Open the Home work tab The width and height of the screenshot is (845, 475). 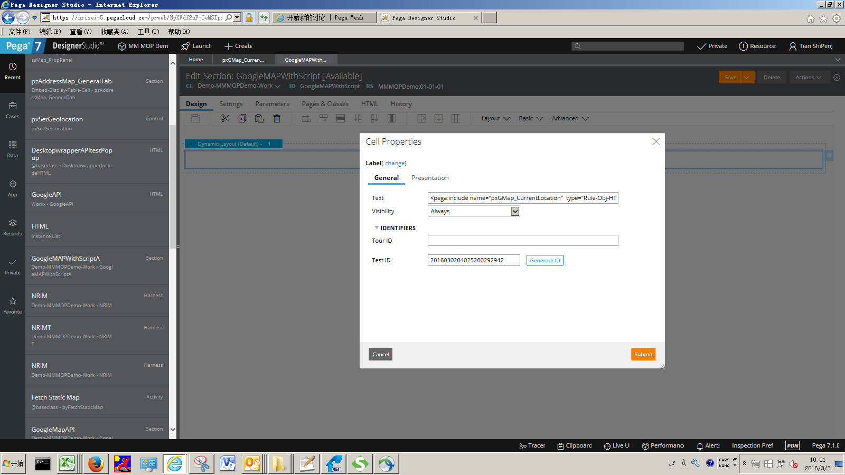tap(196, 60)
